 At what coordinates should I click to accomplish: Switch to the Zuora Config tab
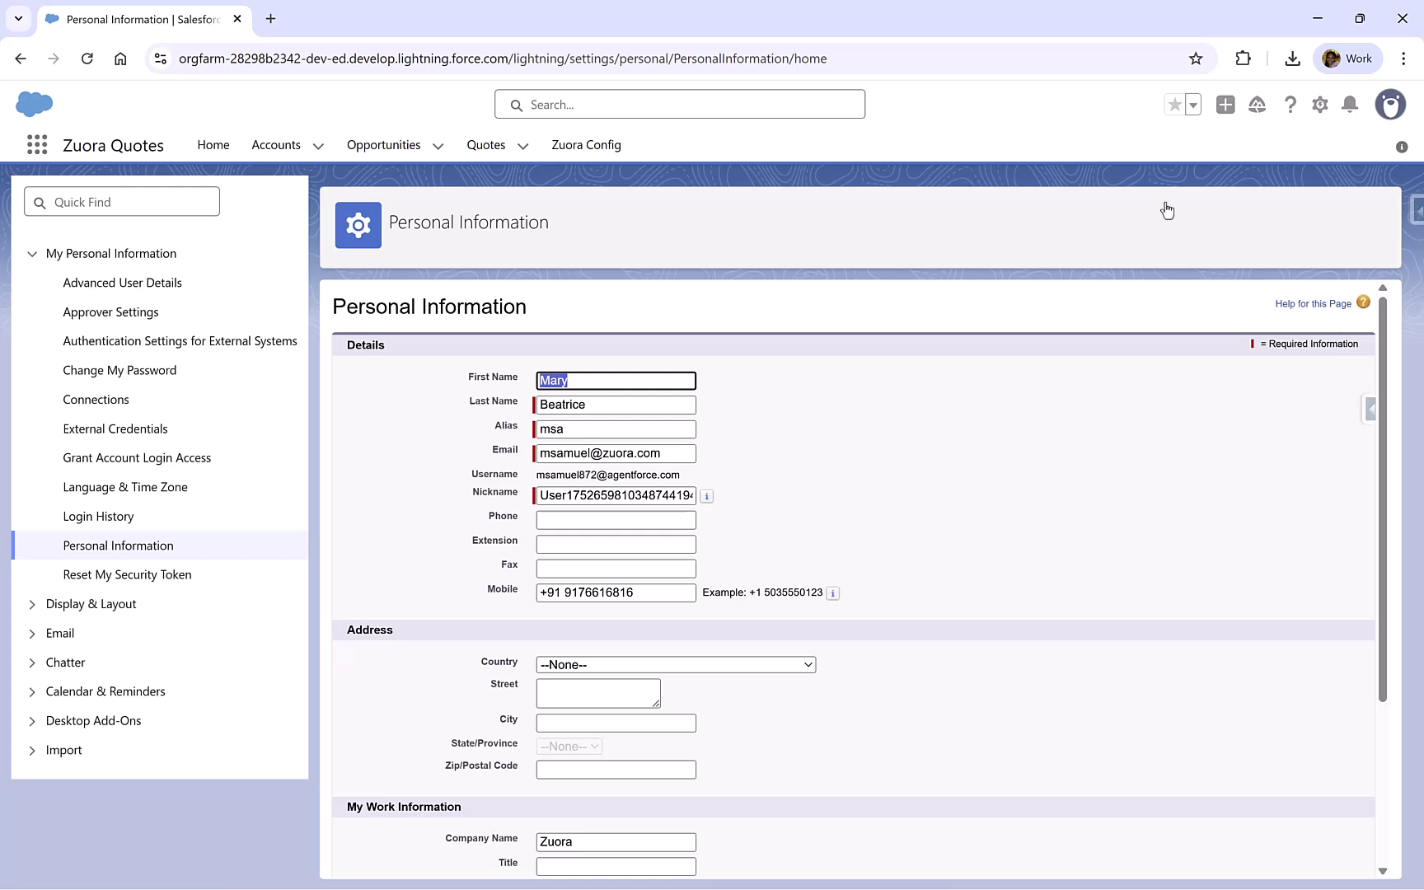click(x=586, y=145)
